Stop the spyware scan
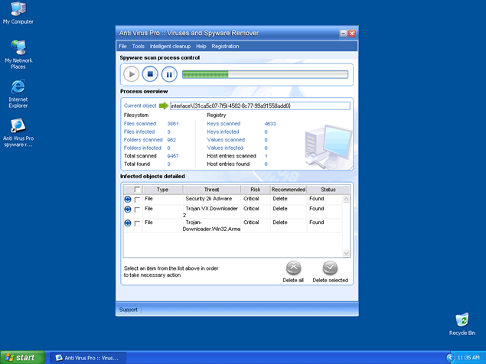486x364 pixels. pos(150,74)
